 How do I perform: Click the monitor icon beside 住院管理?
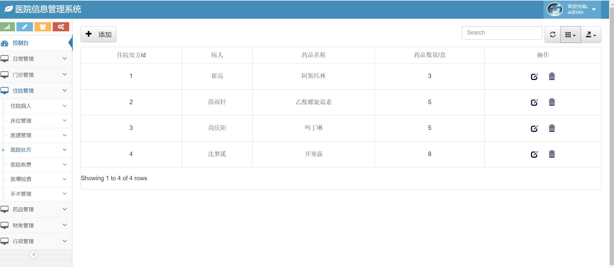(5, 91)
